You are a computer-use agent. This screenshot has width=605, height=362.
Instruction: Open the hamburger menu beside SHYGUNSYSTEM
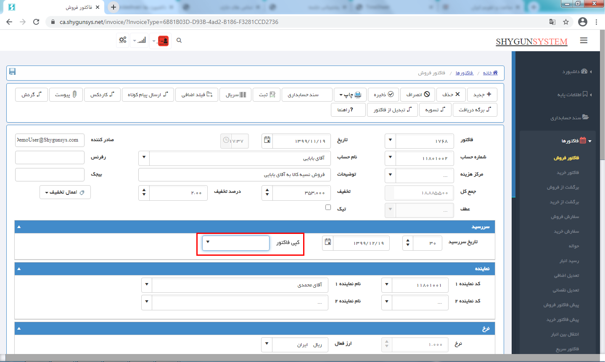coord(584,41)
